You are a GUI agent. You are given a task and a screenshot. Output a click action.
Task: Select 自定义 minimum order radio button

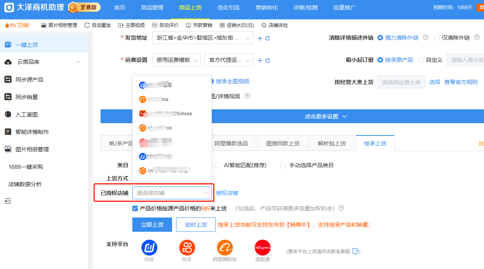pyautogui.click(x=421, y=60)
